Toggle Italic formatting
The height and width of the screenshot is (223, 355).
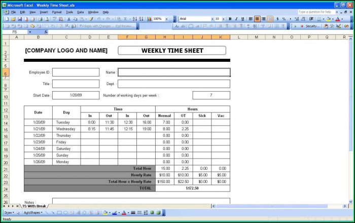[236, 19]
